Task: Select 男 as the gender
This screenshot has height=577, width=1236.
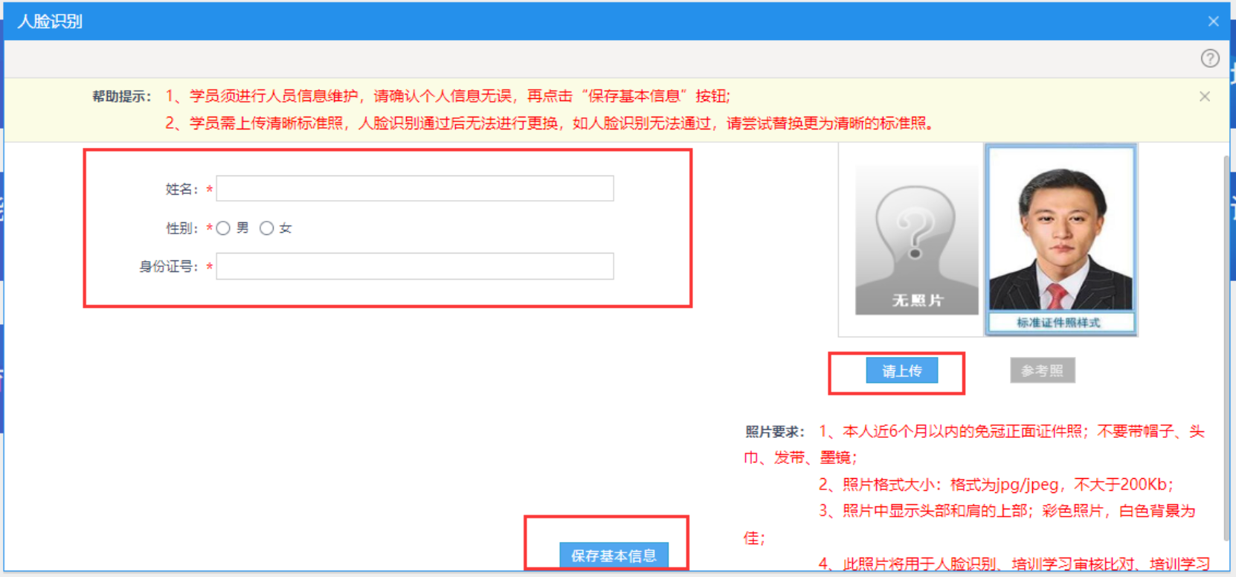Action: coord(223,228)
